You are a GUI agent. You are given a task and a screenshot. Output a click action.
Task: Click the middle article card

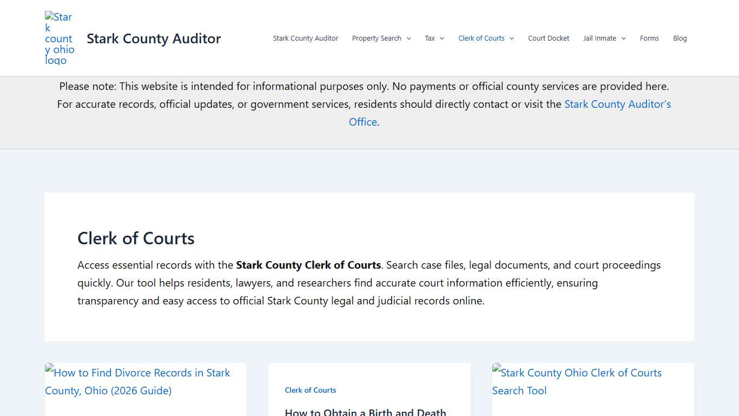point(369,390)
